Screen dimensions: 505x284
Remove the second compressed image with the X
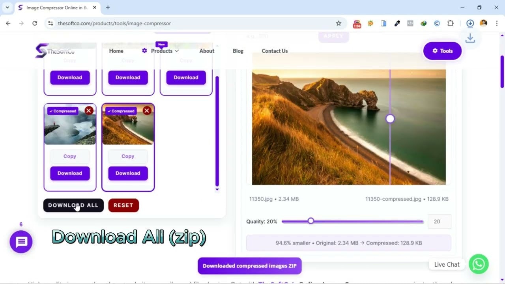click(x=147, y=110)
